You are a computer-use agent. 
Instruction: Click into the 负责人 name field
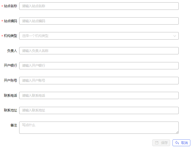99,51
